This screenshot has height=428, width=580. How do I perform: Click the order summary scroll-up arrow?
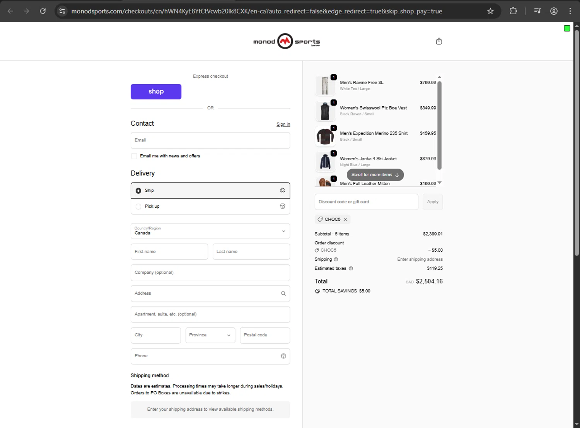(x=439, y=77)
